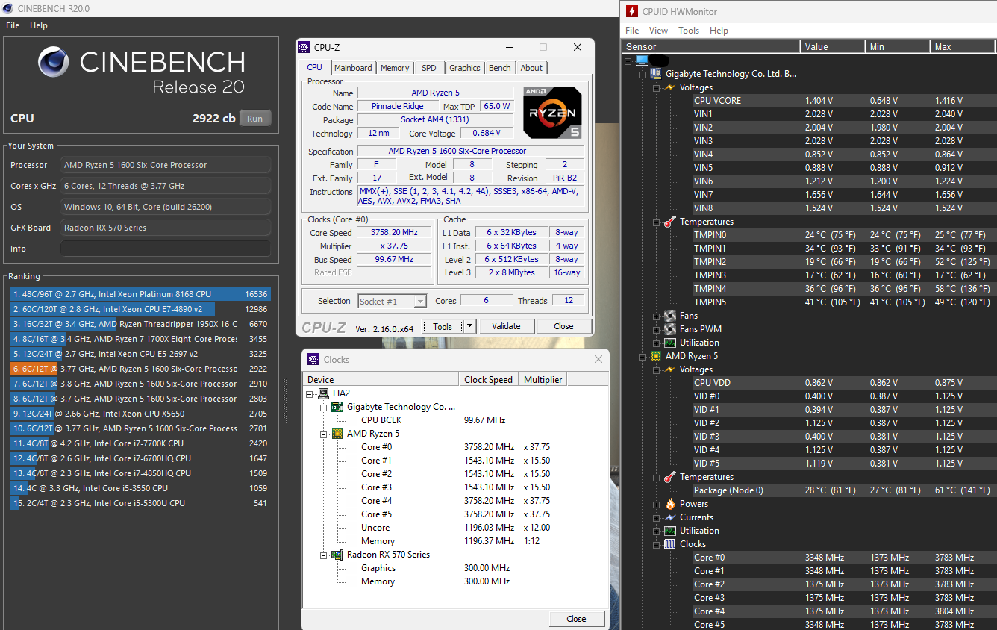This screenshot has width=997, height=630.
Task: Switch to the Mainboard tab in CPU-Z
Action: tap(353, 68)
